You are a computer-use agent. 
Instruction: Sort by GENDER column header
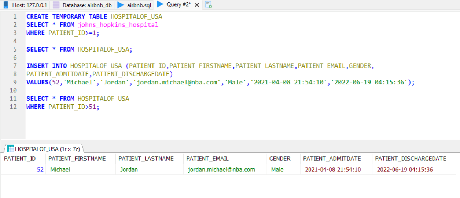pos(283,159)
